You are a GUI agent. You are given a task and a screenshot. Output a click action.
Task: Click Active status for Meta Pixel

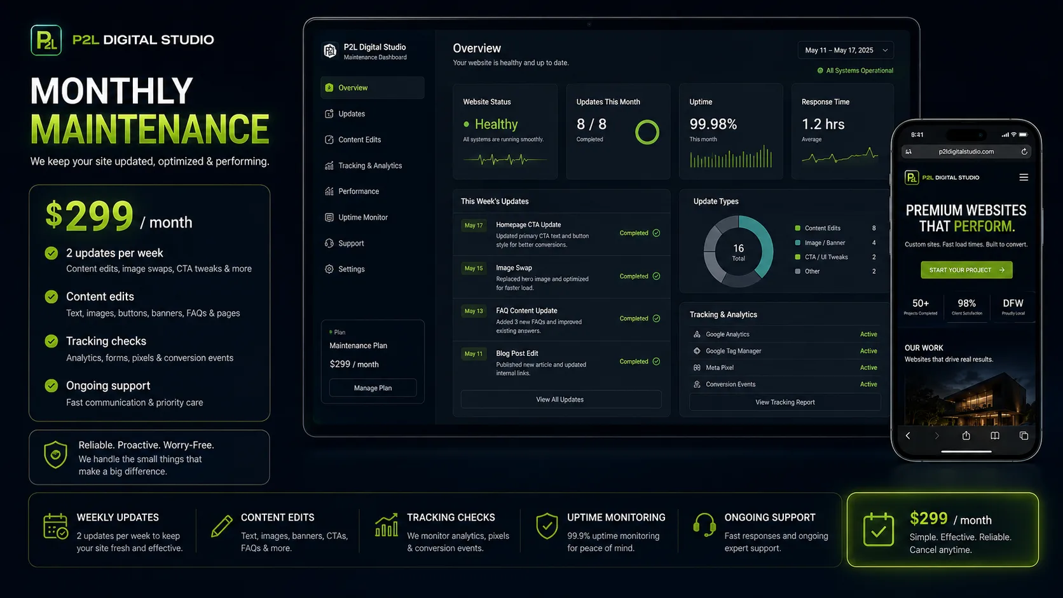coord(868,367)
